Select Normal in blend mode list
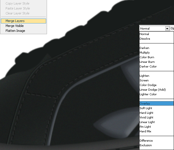 tap(157, 34)
